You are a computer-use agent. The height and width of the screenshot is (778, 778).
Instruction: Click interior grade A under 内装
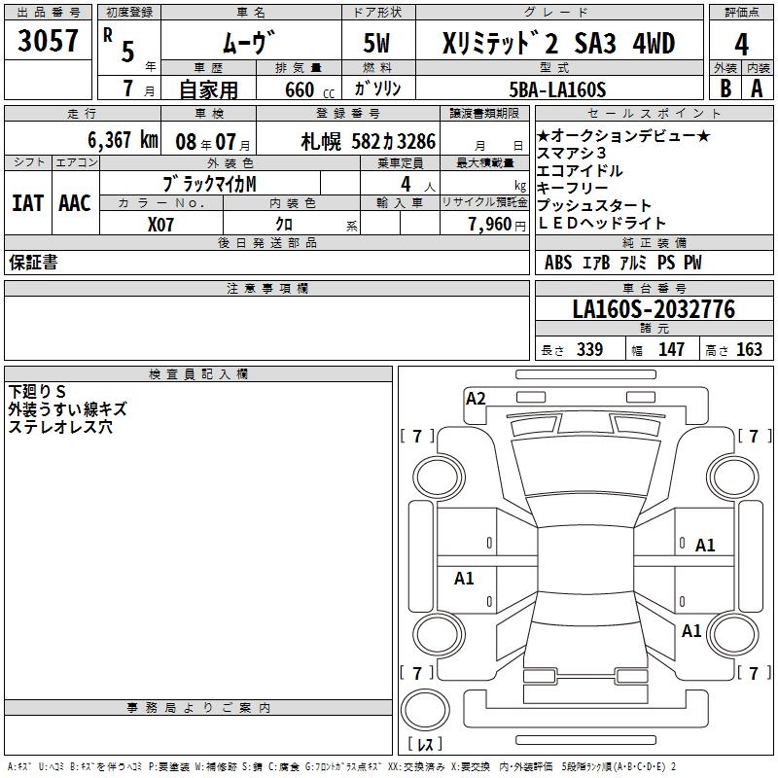tap(757, 88)
